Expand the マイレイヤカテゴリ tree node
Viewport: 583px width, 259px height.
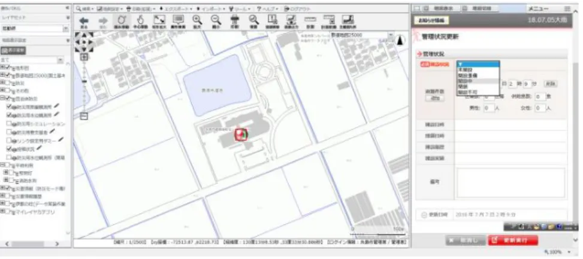(x=2, y=212)
